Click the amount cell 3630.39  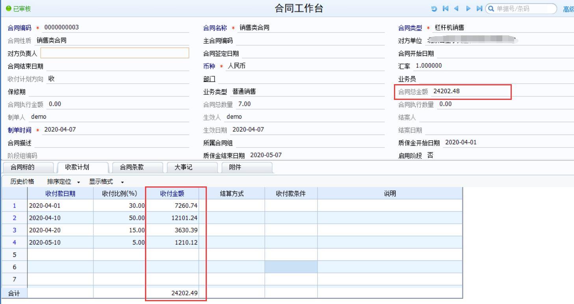click(172, 230)
